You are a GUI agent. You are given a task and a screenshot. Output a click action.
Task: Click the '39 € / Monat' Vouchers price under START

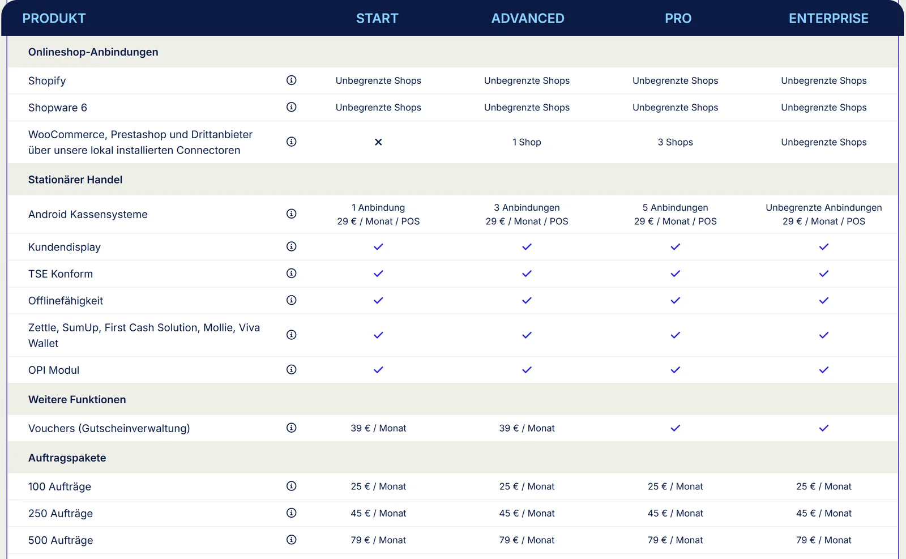point(378,428)
